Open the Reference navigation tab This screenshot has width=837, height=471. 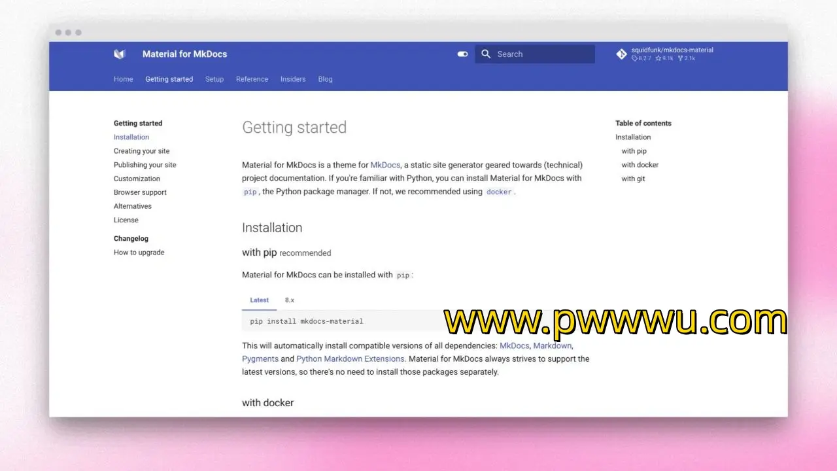[x=252, y=79]
